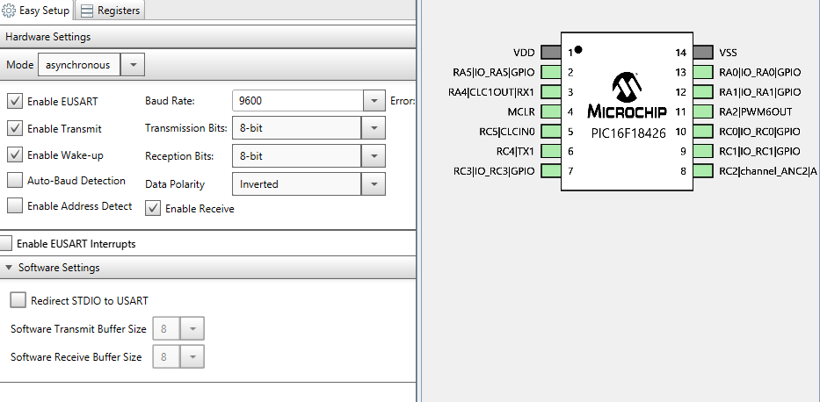Open Transmission Bits 8-bit dropdown

374,128
